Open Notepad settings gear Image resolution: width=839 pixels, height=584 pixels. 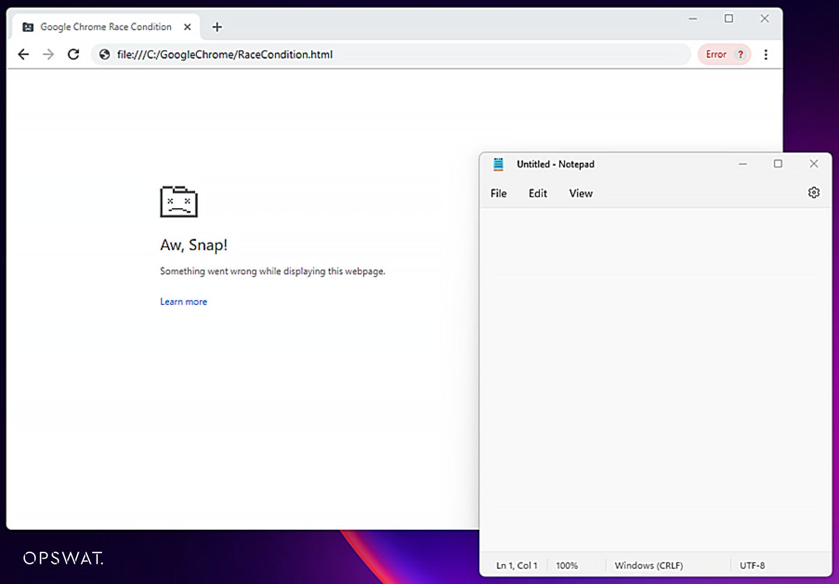pos(814,193)
